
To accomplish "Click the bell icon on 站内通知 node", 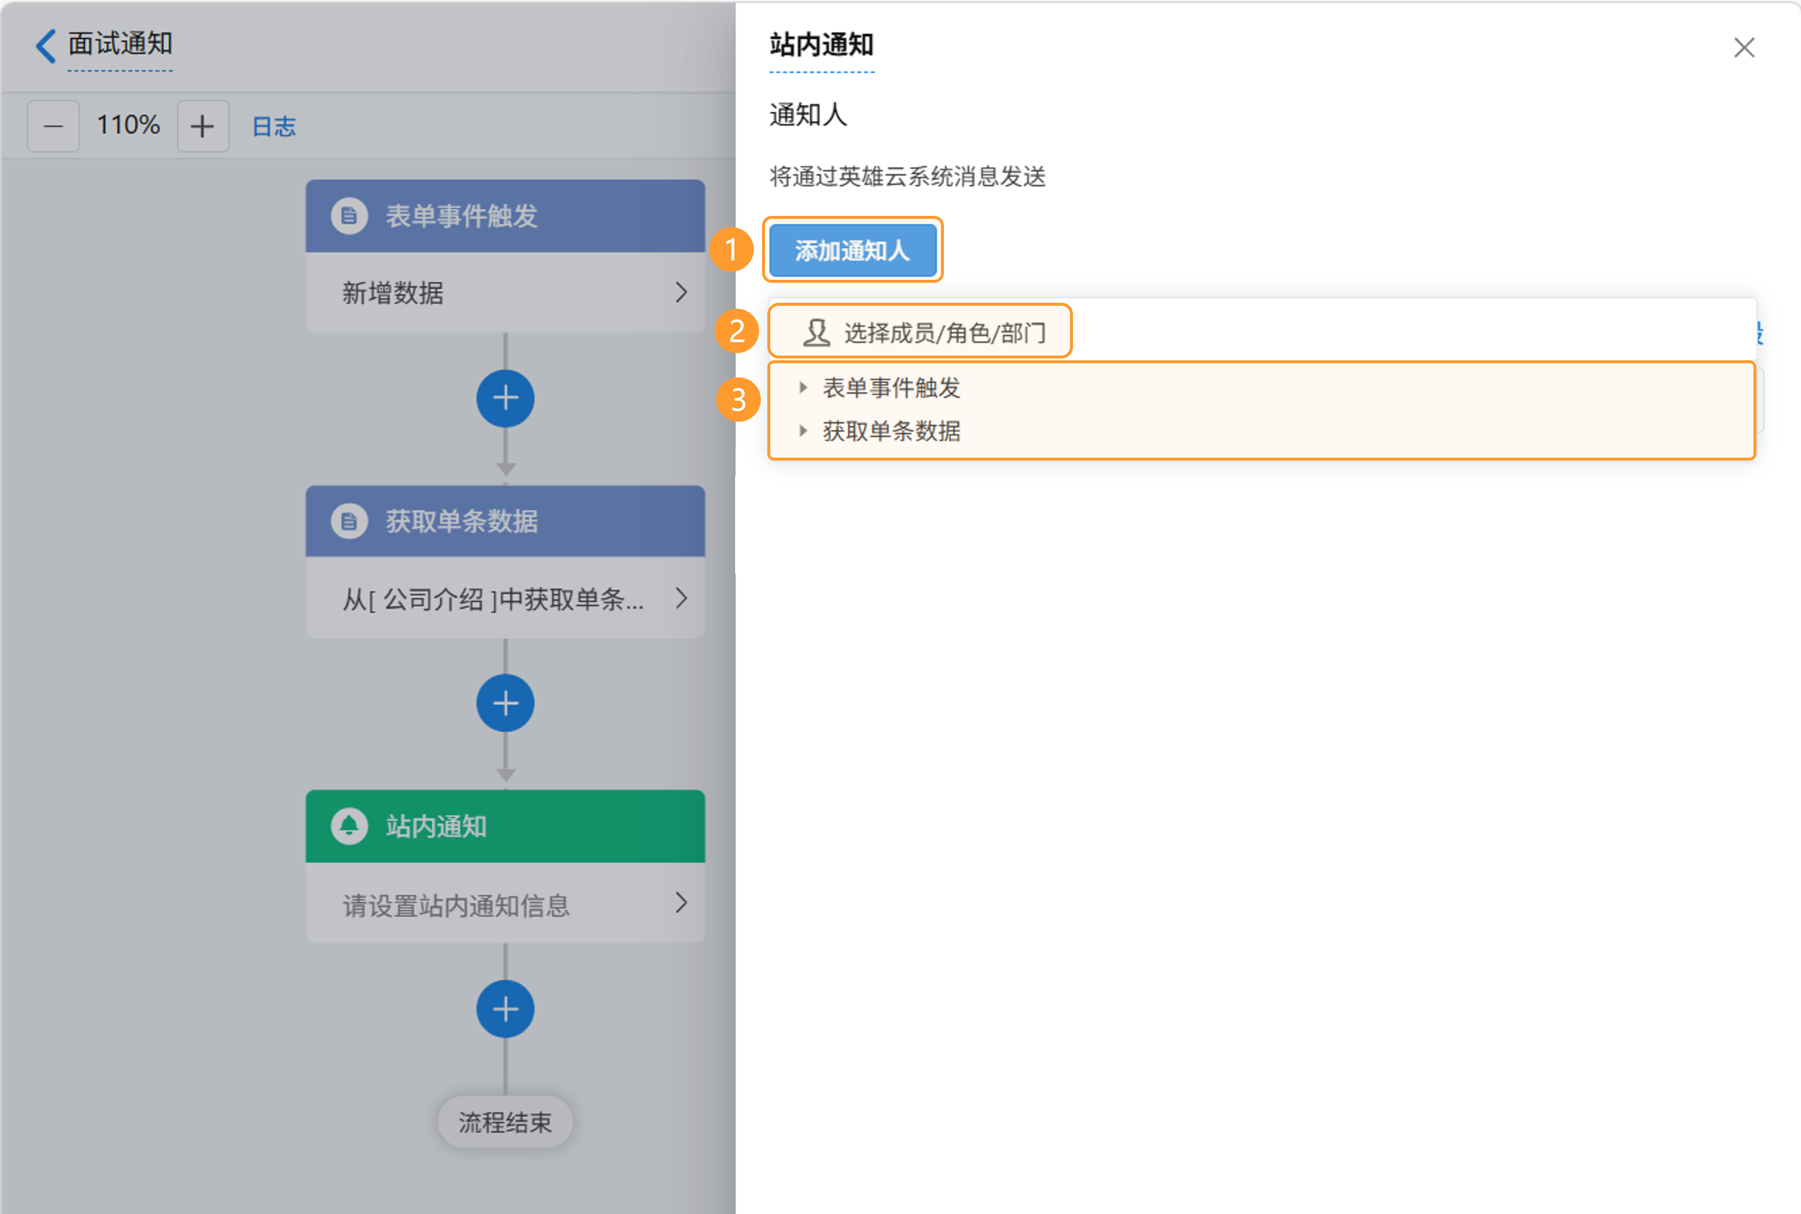I will pos(349,826).
